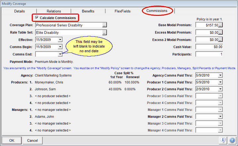The width and height of the screenshot is (238, 146).
Task: Browse Coverage Plan via ellipsis button
Action: (104, 25)
